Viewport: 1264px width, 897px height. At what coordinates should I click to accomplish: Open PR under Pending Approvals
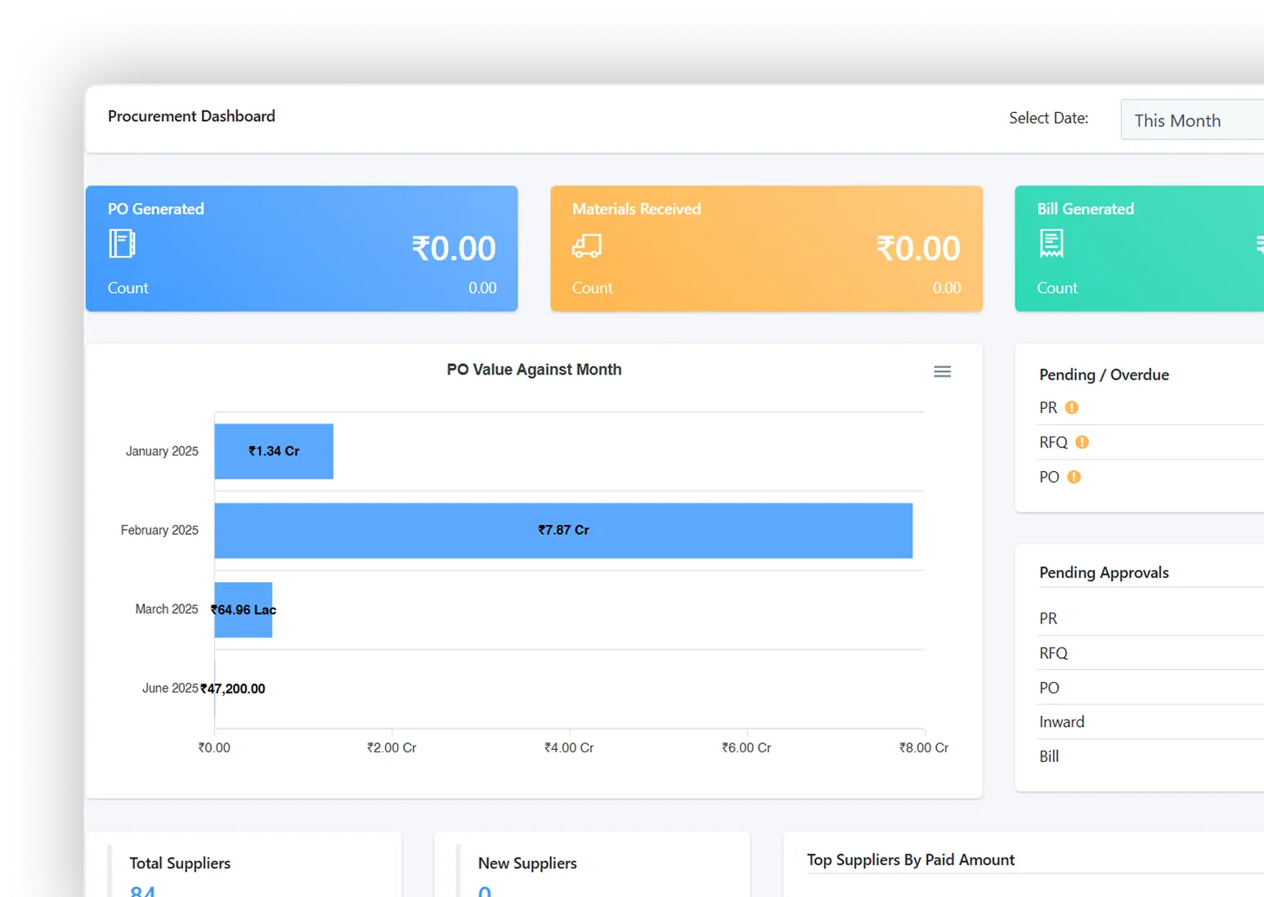point(1048,619)
